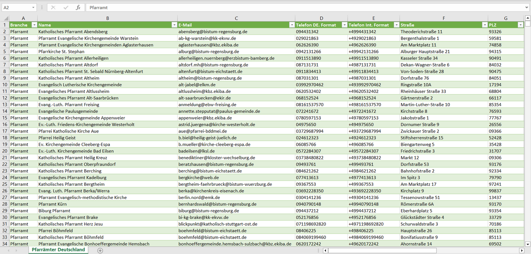Open the PLZ column filter dropdown
531x254 pixels.
coord(520,25)
